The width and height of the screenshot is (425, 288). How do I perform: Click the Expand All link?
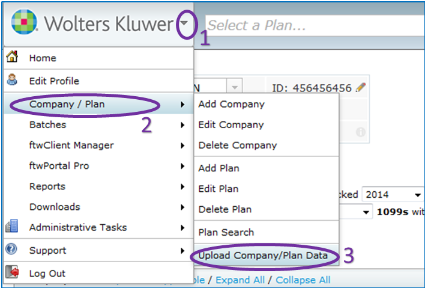(x=240, y=280)
